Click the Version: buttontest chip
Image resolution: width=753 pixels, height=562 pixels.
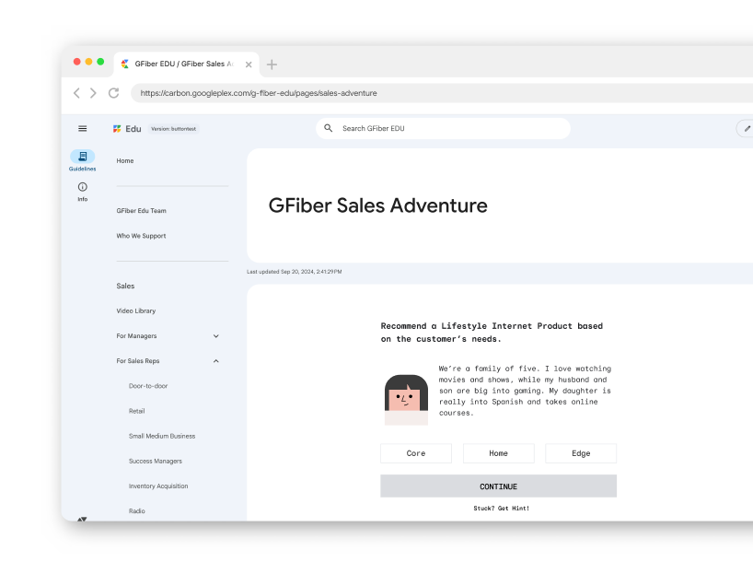point(173,129)
